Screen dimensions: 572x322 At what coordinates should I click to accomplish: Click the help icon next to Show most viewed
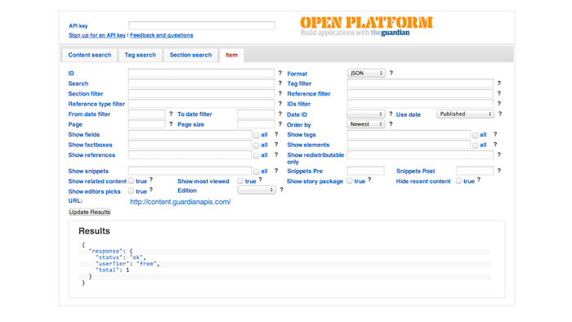(261, 180)
